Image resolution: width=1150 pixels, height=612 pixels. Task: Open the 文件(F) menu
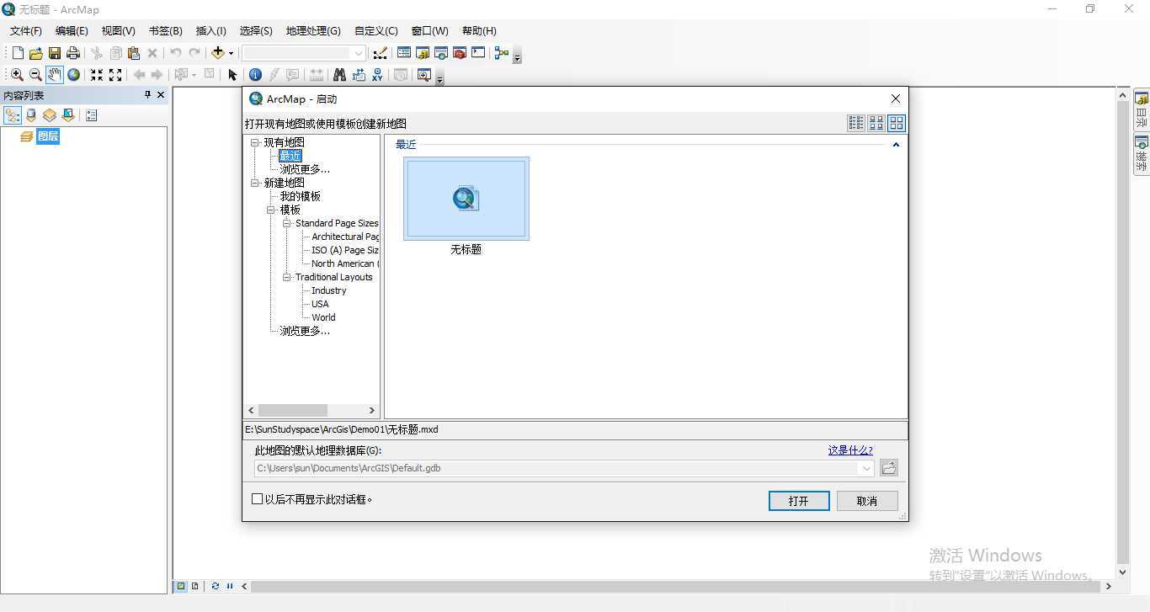(26, 31)
